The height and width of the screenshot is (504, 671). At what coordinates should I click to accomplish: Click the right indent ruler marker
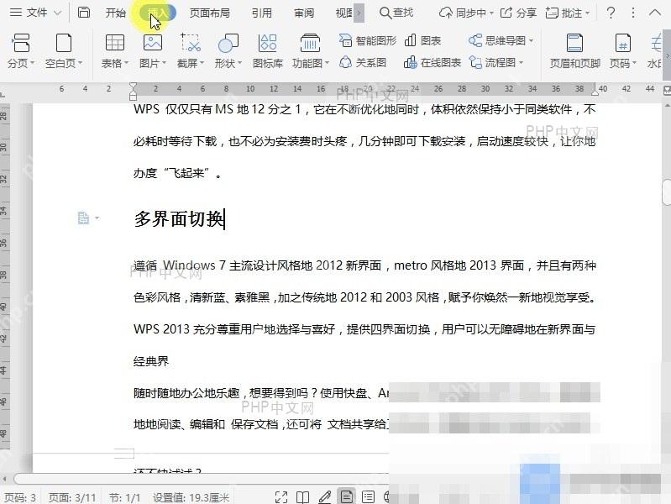coord(595,91)
